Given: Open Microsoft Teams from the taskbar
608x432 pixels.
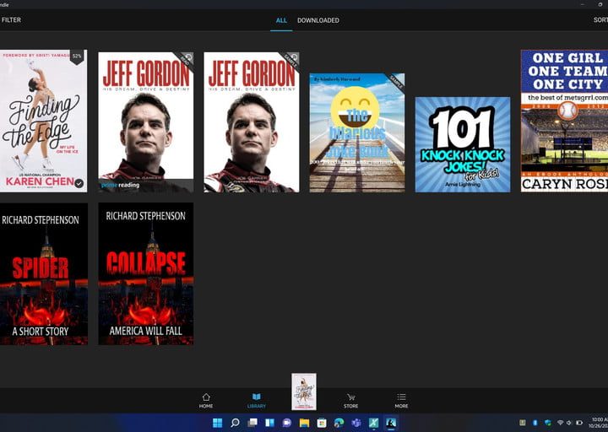Looking at the screenshot, I should click(x=356, y=423).
